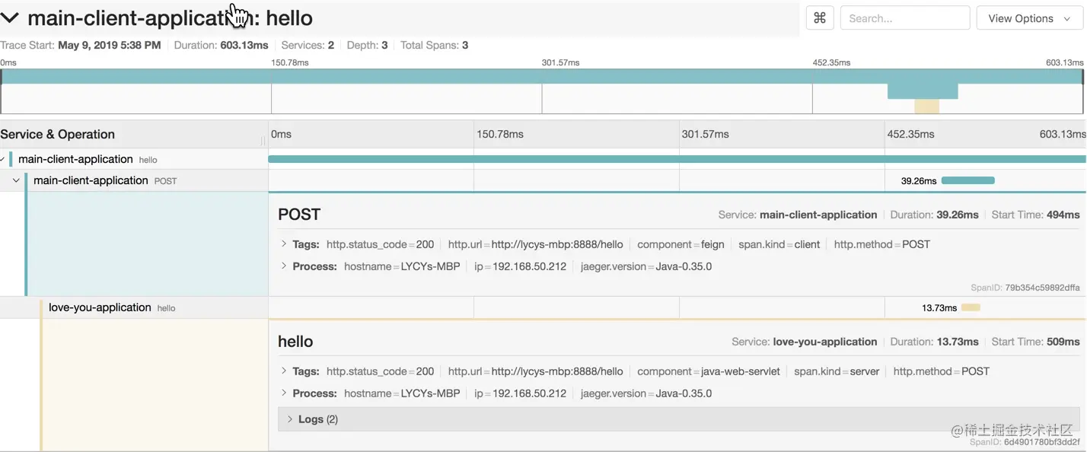This screenshot has height=452, width=1087.
Task: Click component=java-web-servlet tag
Action: pos(709,371)
